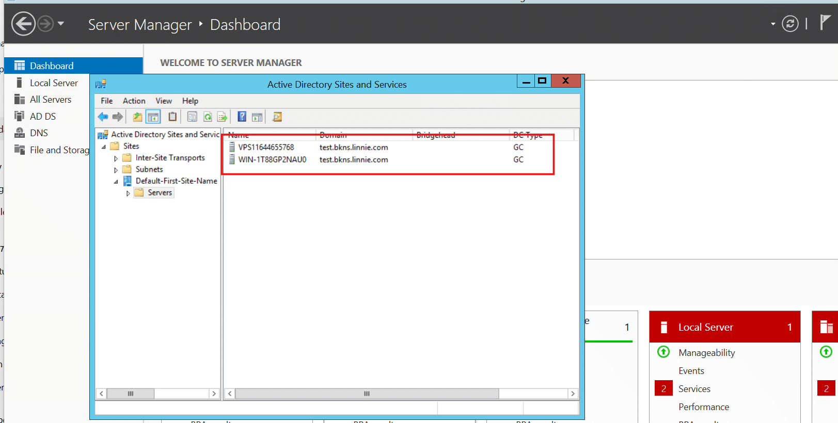Open Manageability in Local Server tile
This screenshot has height=423, width=838.
pos(706,352)
